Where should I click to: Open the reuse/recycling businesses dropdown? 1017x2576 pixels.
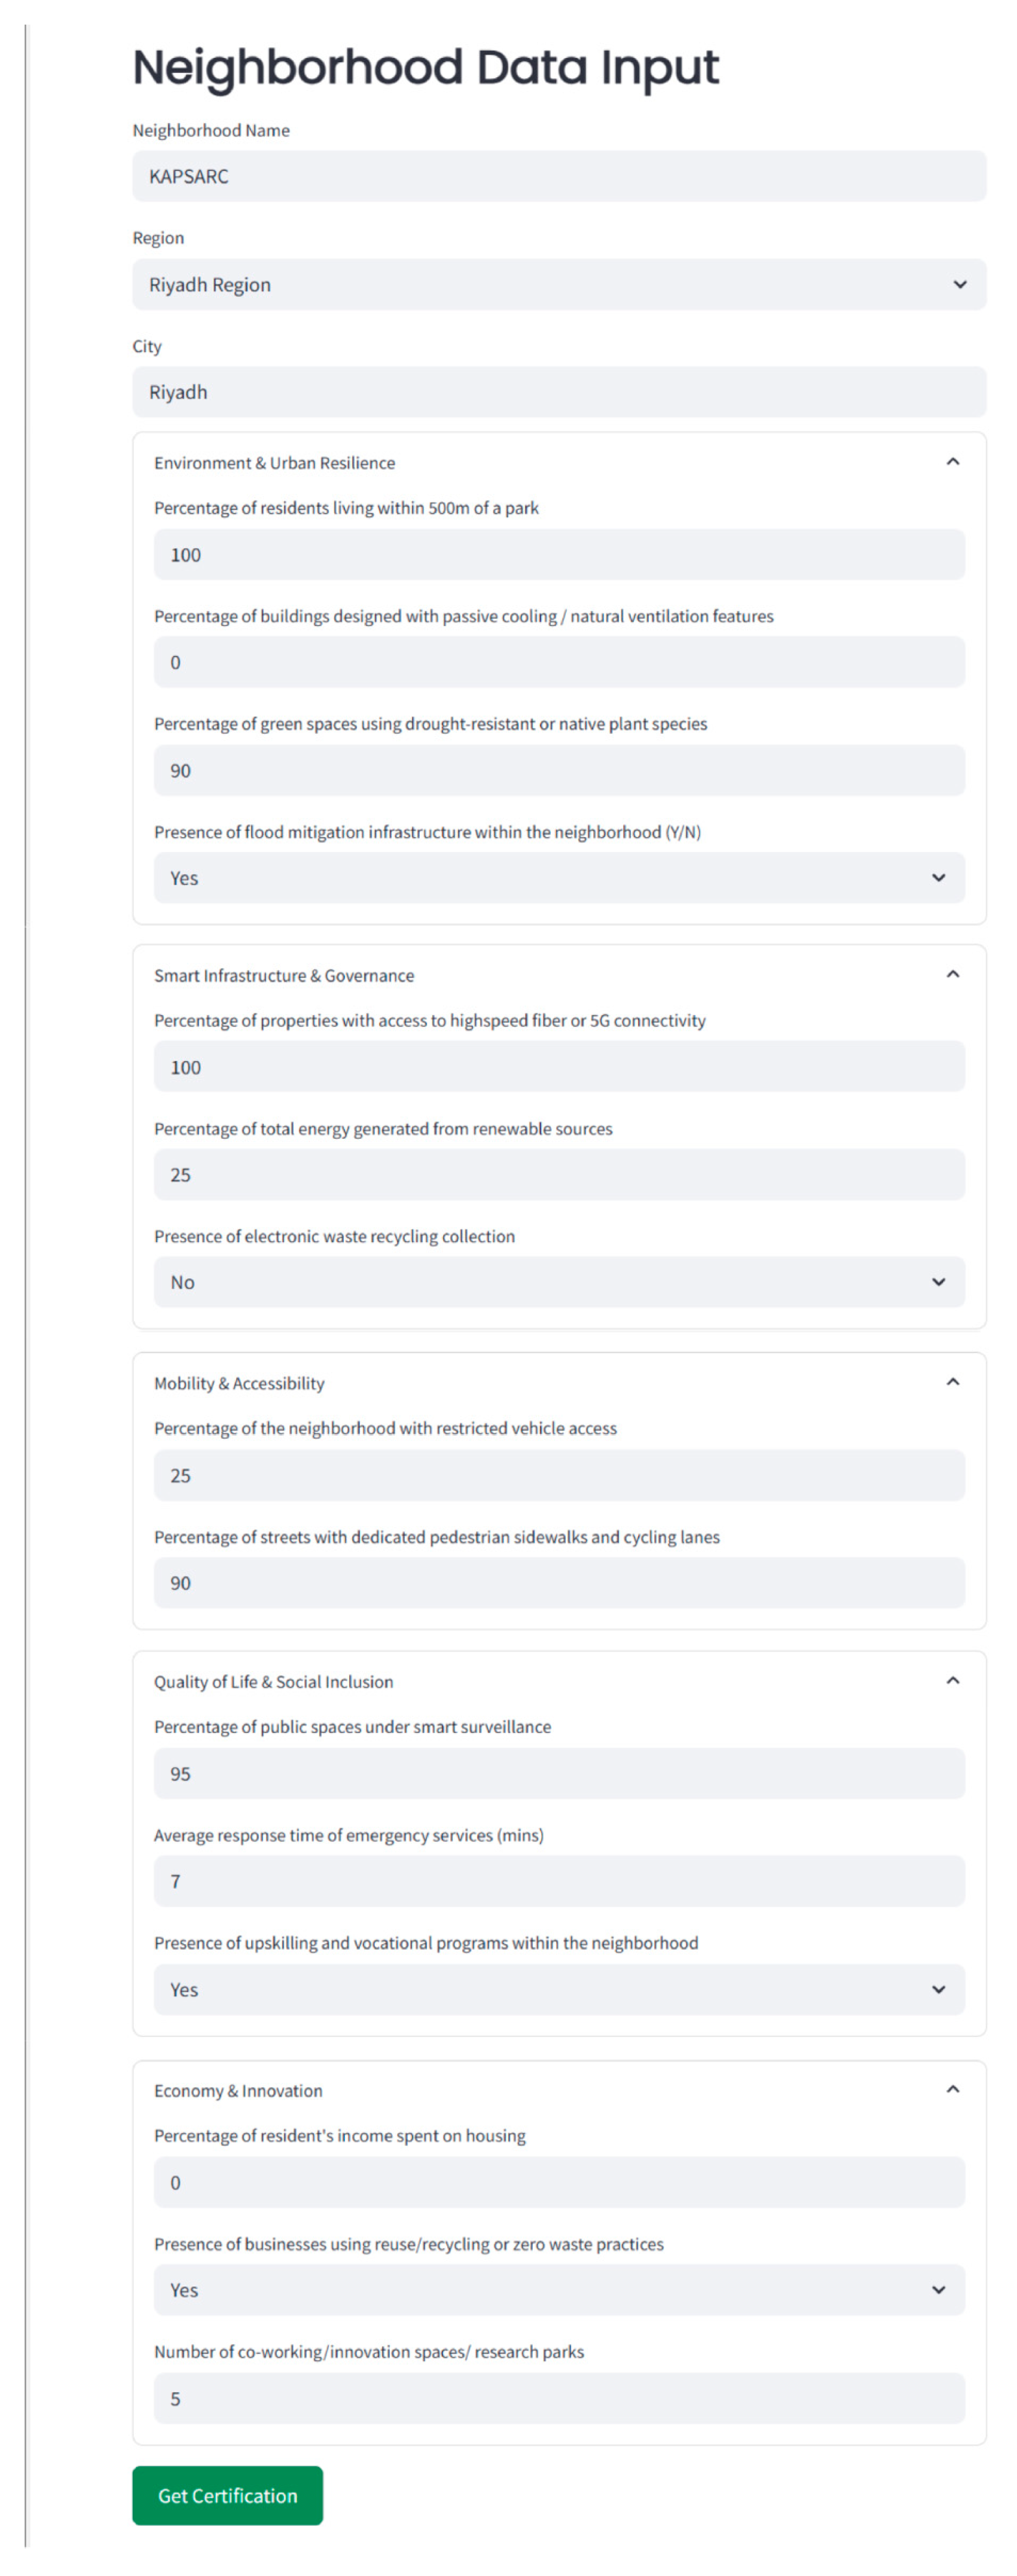558,2290
